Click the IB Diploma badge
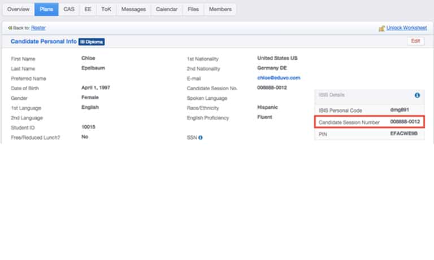The height and width of the screenshot is (260, 434). 92,42
